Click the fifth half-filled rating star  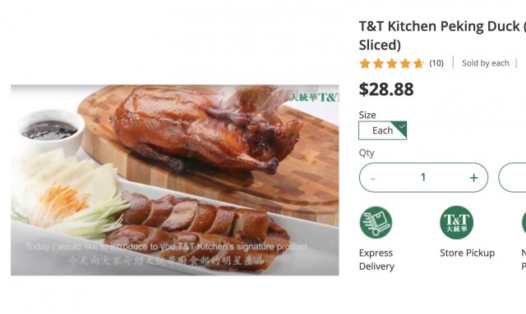click(418, 63)
